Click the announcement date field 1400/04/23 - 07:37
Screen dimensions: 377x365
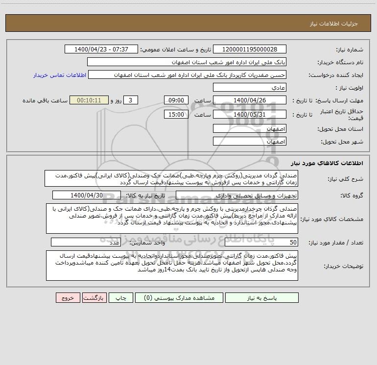(101, 49)
